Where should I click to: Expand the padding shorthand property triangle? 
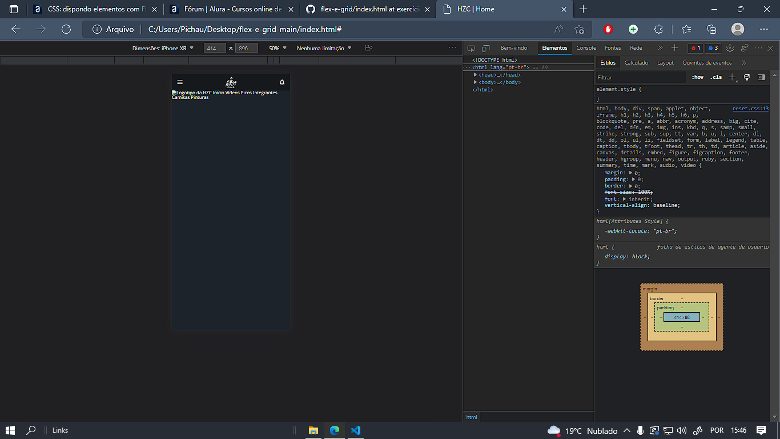634,179
